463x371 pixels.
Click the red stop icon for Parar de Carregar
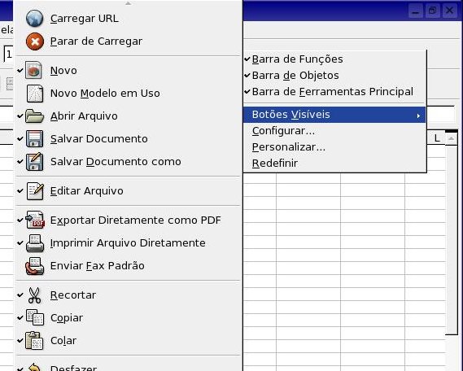pos(34,41)
